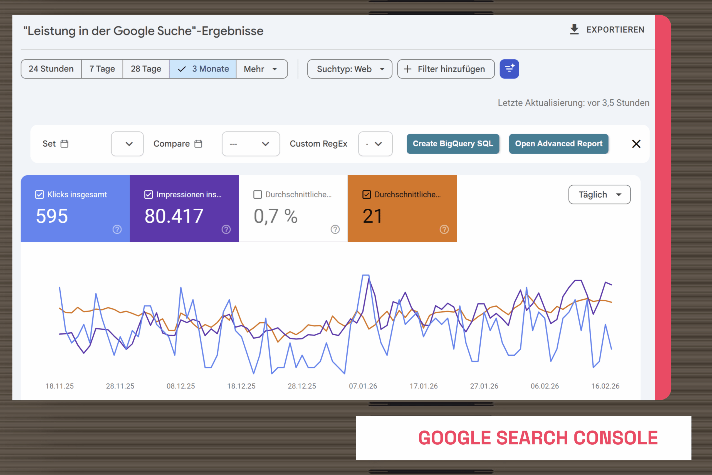Click the Open Advanced Report button
Viewport: 712px width, 475px height.
pos(558,144)
